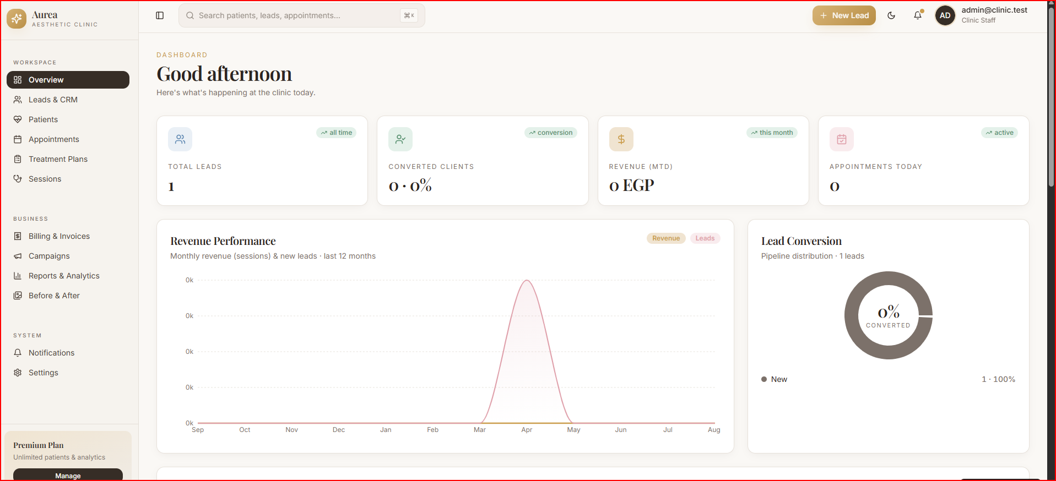Click the 'this month' badge on Revenue
Image resolution: width=1056 pixels, height=481 pixels.
click(x=772, y=133)
